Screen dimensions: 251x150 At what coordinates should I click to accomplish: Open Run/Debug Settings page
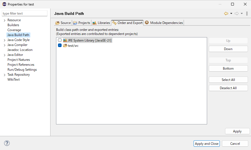tap(22, 70)
